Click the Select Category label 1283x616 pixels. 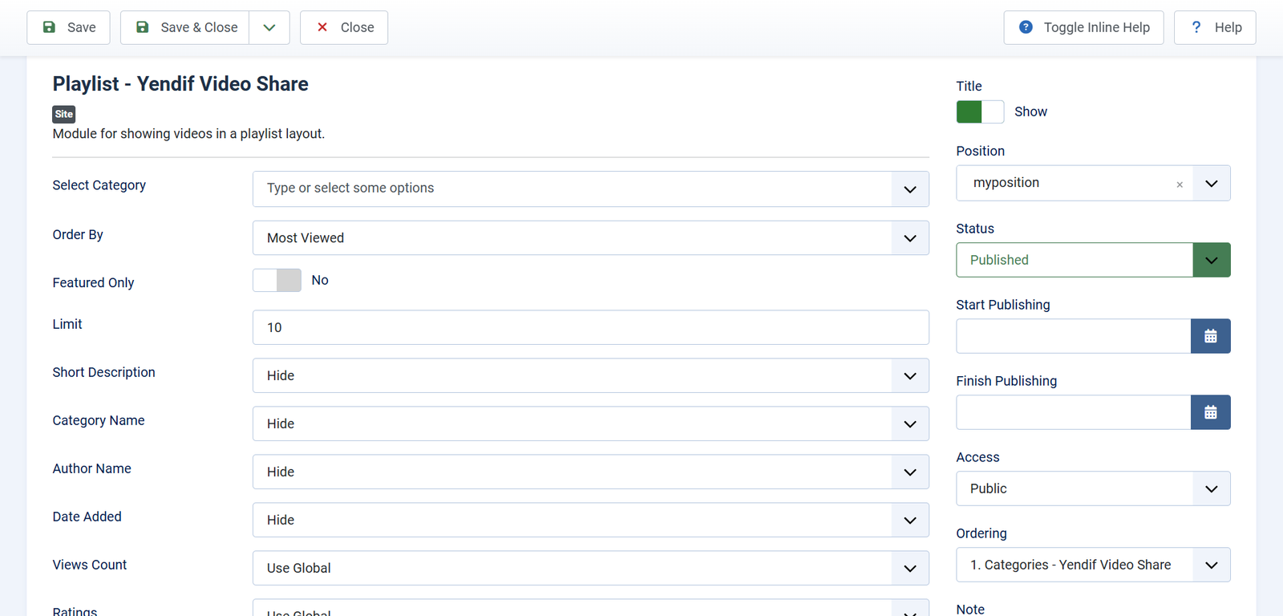coord(99,185)
